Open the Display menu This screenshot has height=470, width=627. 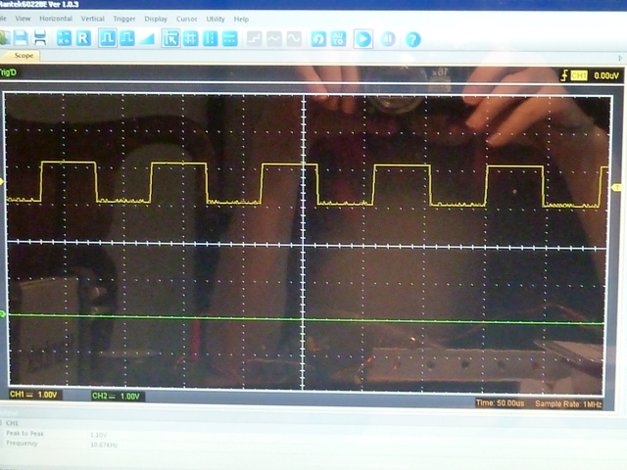point(156,19)
